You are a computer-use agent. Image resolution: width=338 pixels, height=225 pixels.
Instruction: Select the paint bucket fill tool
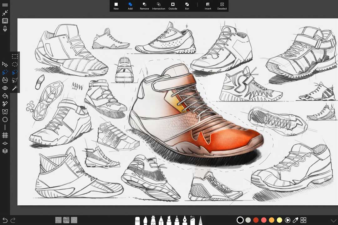pyautogui.click(x=5, y=96)
